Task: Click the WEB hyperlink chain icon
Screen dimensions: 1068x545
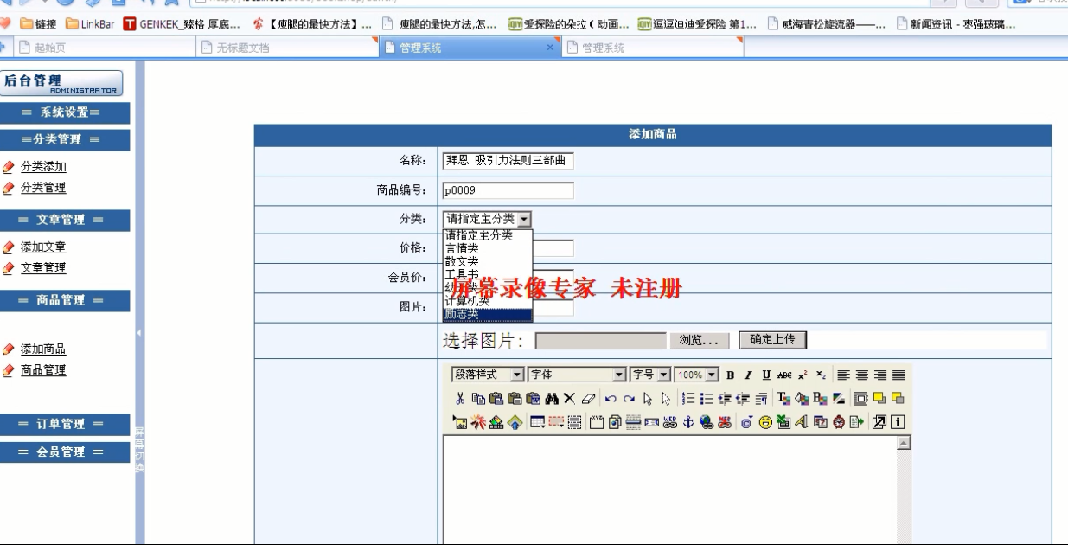Action: click(x=670, y=422)
